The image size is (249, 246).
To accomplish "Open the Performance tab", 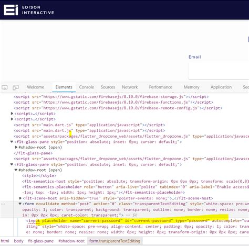I will click(x=161, y=87).
